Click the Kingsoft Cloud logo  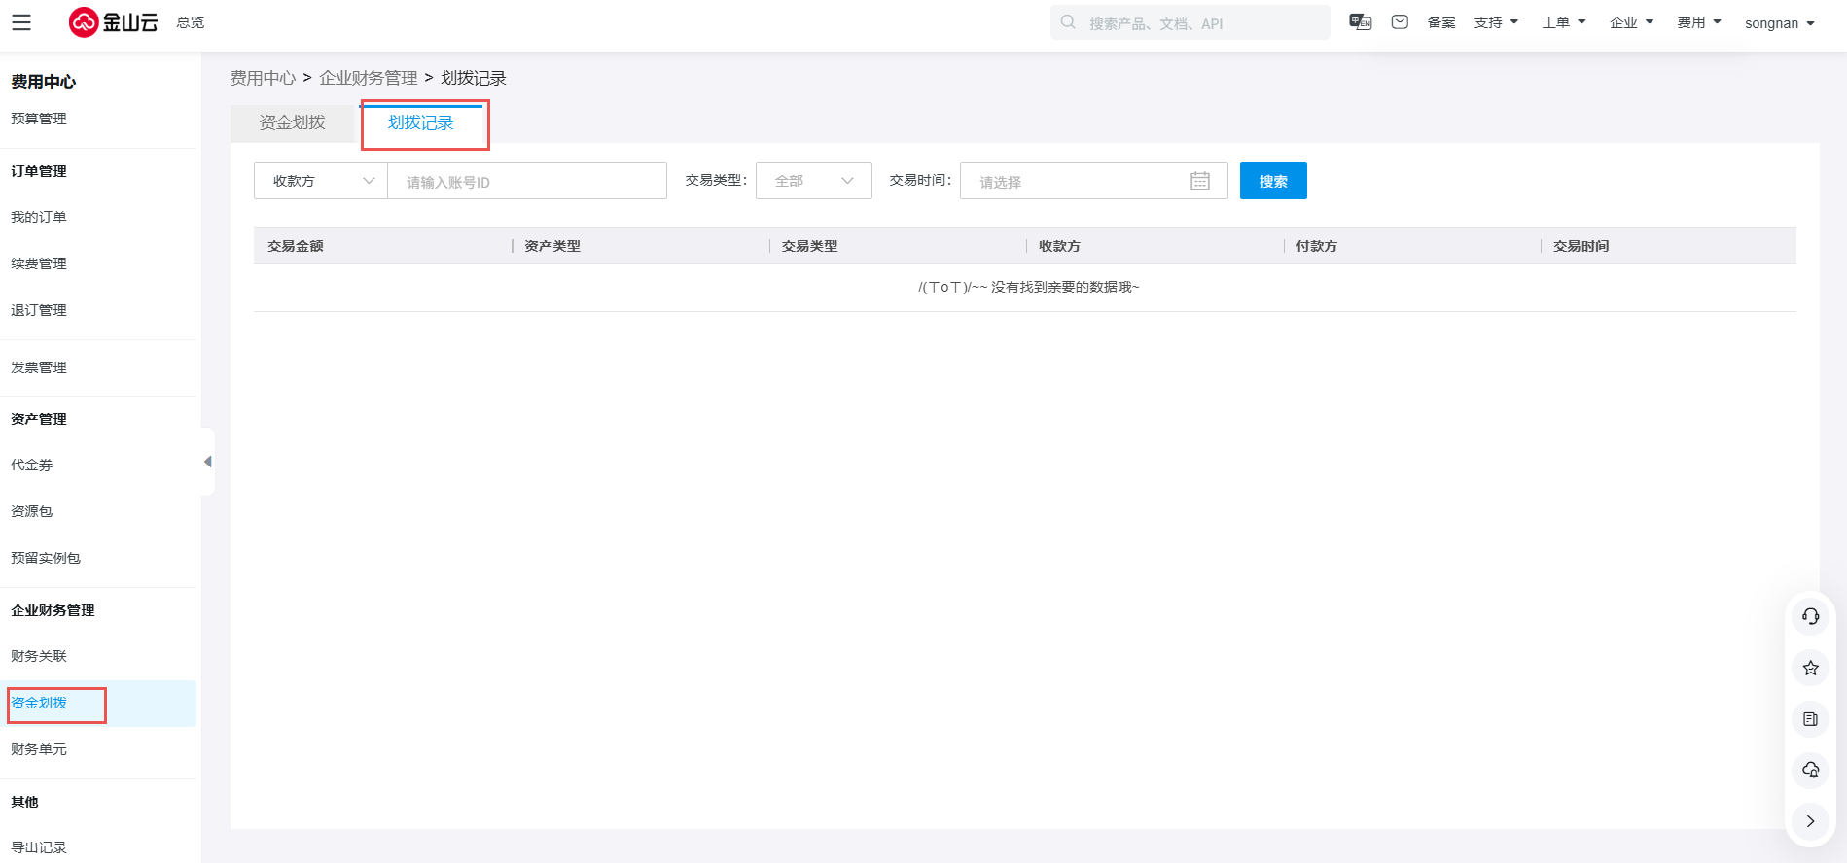pyautogui.click(x=114, y=22)
